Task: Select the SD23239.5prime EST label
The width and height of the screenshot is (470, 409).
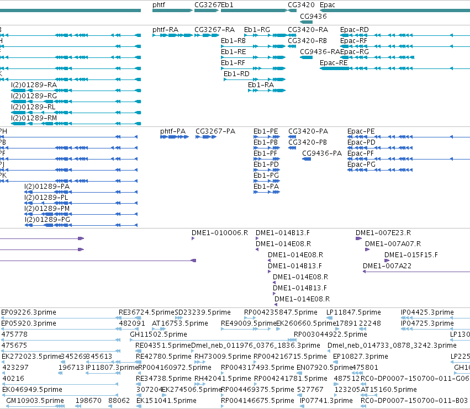Action: click(203, 312)
